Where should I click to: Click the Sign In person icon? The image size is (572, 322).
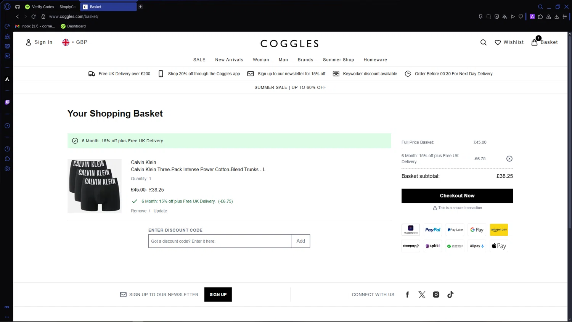click(29, 42)
